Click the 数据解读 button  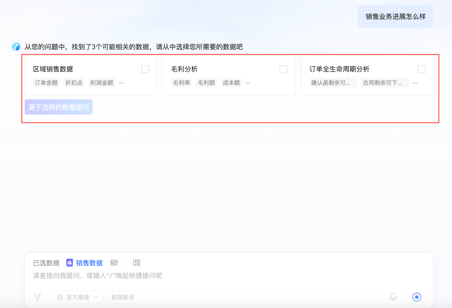pos(123,297)
